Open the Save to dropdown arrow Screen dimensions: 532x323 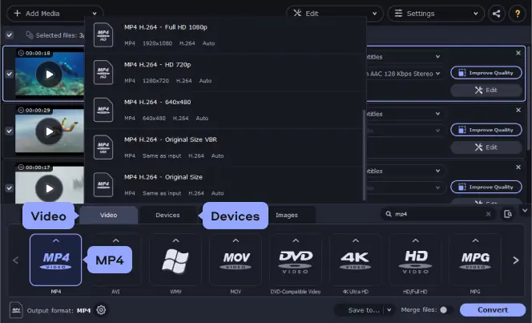[389, 309]
